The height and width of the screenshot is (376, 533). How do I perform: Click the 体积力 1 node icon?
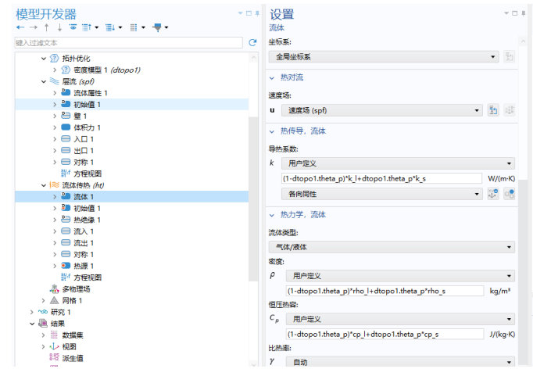(66, 127)
